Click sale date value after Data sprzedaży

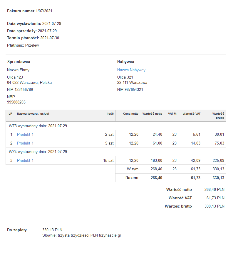(47, 31)
